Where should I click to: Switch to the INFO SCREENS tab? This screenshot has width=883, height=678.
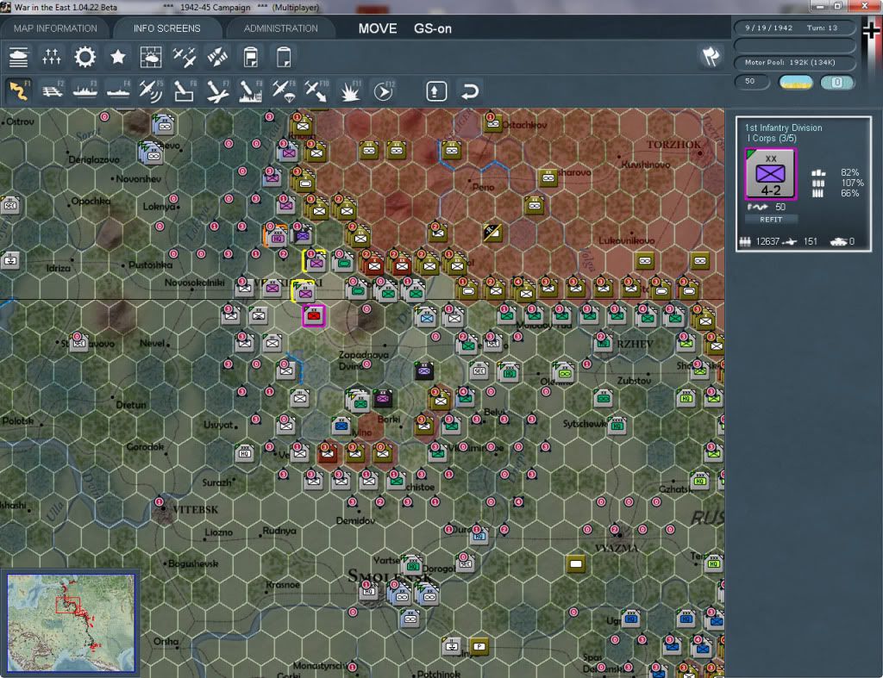pyautogui.click(x=166, y=28)
